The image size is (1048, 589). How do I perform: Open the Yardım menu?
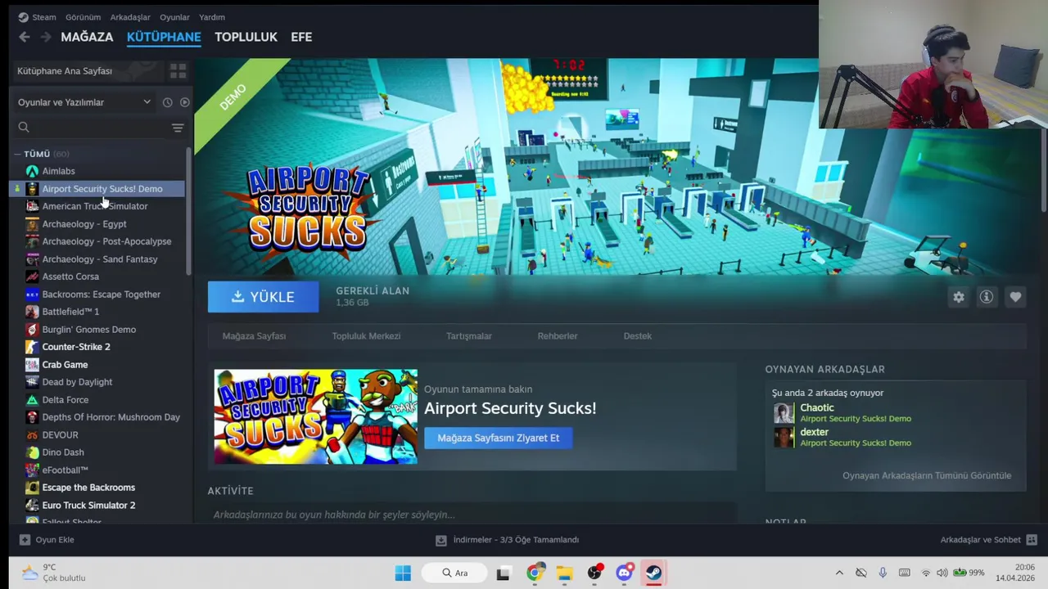pyautogui.click(x=212, y=17)
